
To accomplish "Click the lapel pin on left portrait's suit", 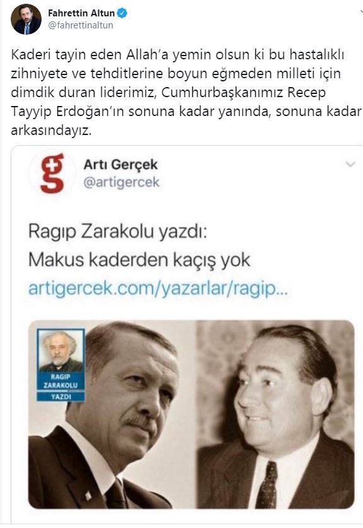I will pos(88,495).
